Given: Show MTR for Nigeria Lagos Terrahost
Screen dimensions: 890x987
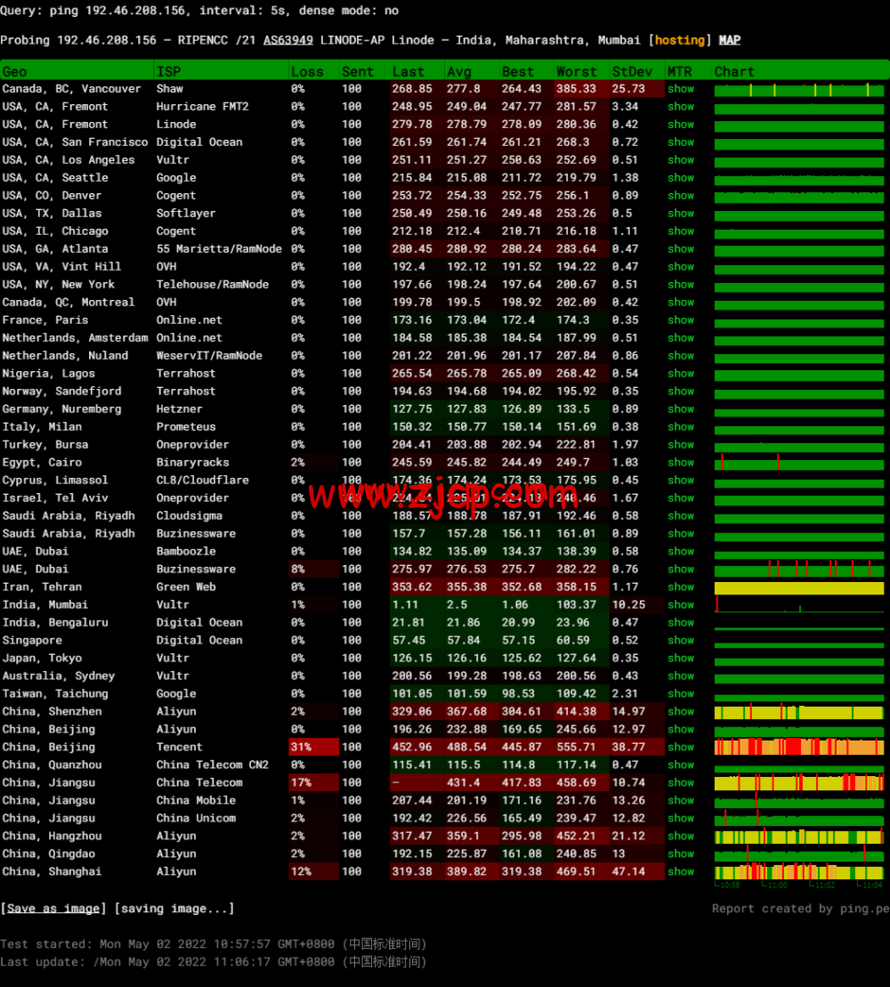Looking at the screenshot, I should (x=681, y=373).
